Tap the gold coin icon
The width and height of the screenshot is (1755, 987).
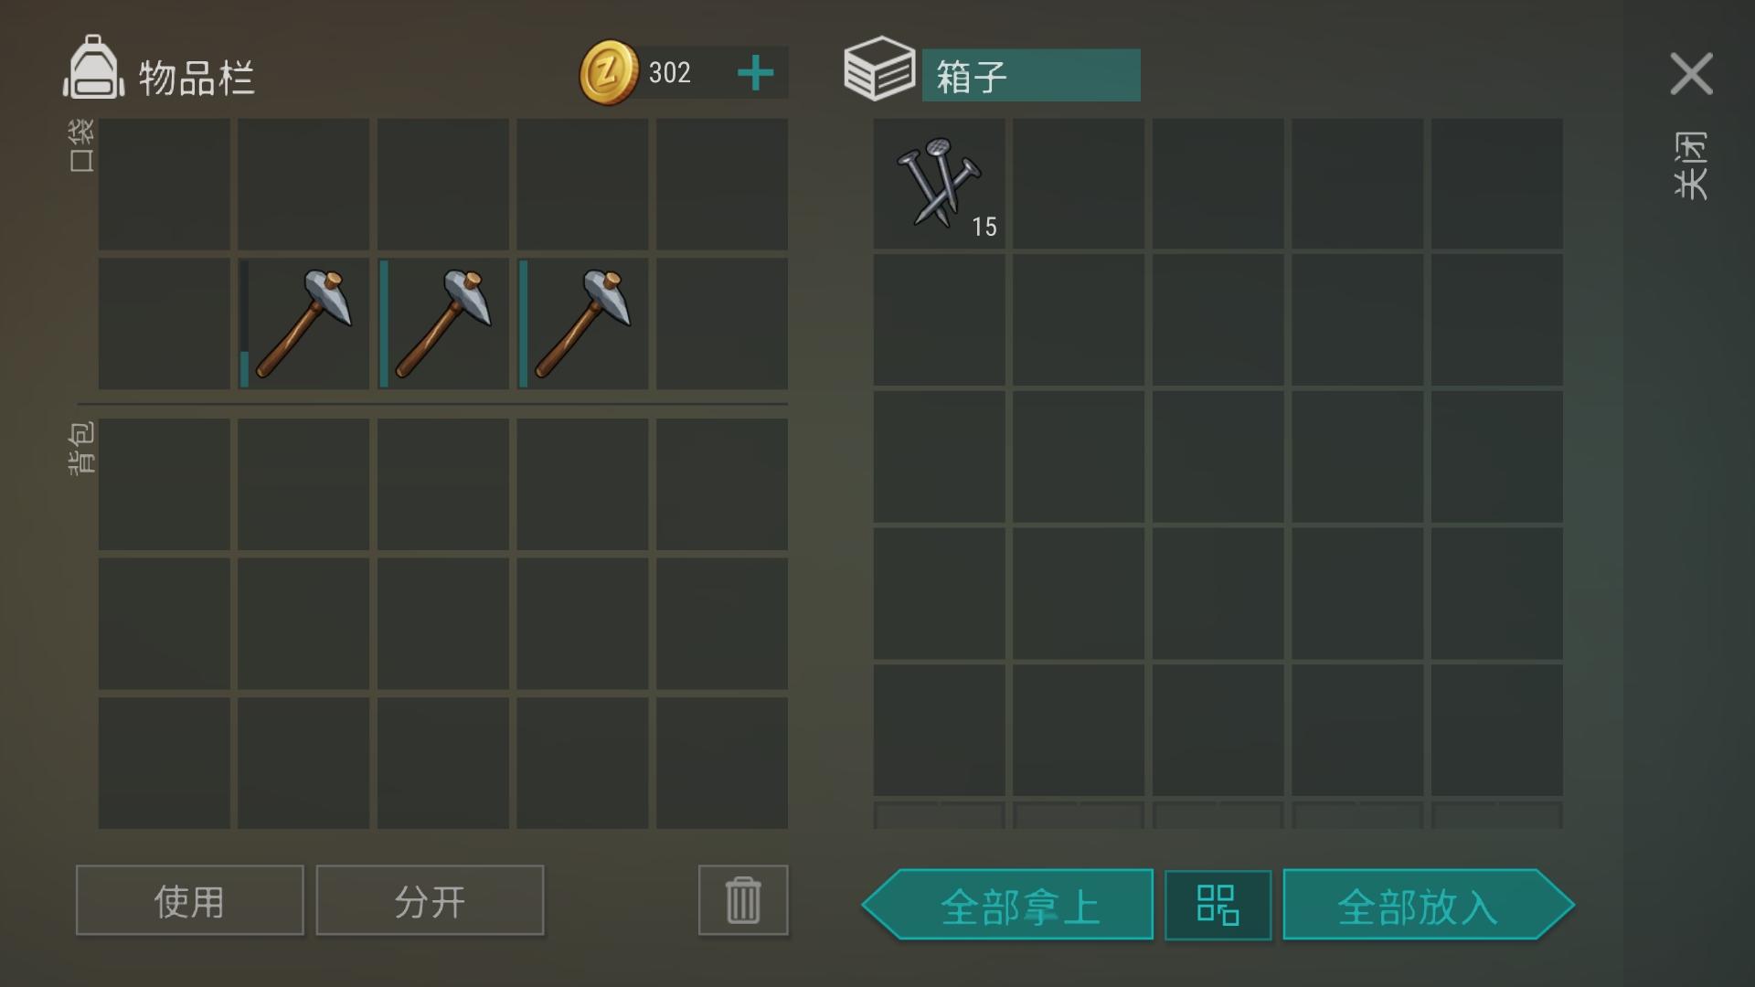pyautogui.click(x=609, y=72)
